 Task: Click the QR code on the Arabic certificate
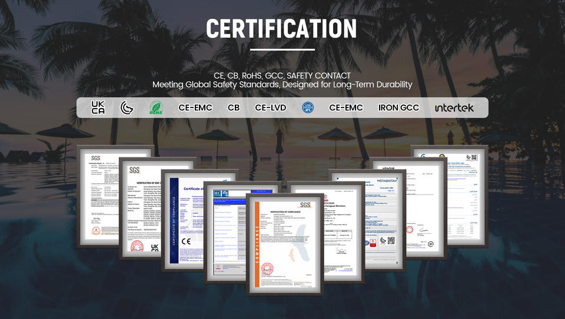474,157
